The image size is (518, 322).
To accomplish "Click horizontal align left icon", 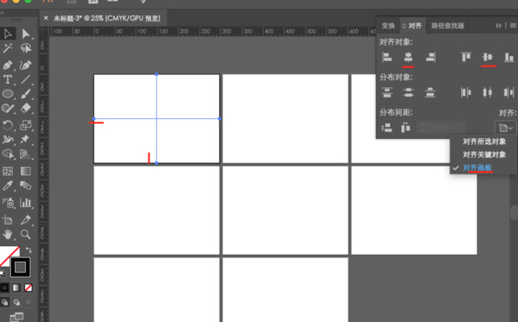I will tap(386, 56).
